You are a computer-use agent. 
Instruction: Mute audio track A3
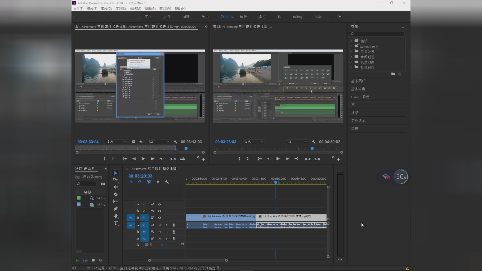[x=159, y=238]
